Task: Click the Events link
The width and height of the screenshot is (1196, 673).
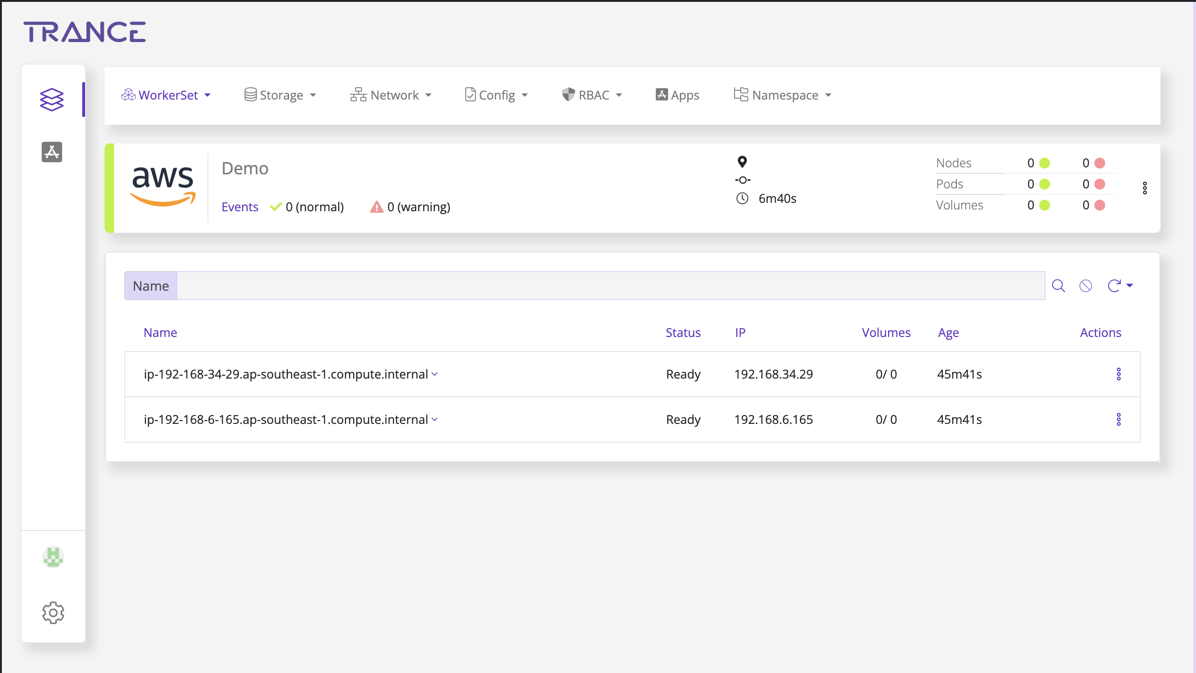Action: (240, 207)
